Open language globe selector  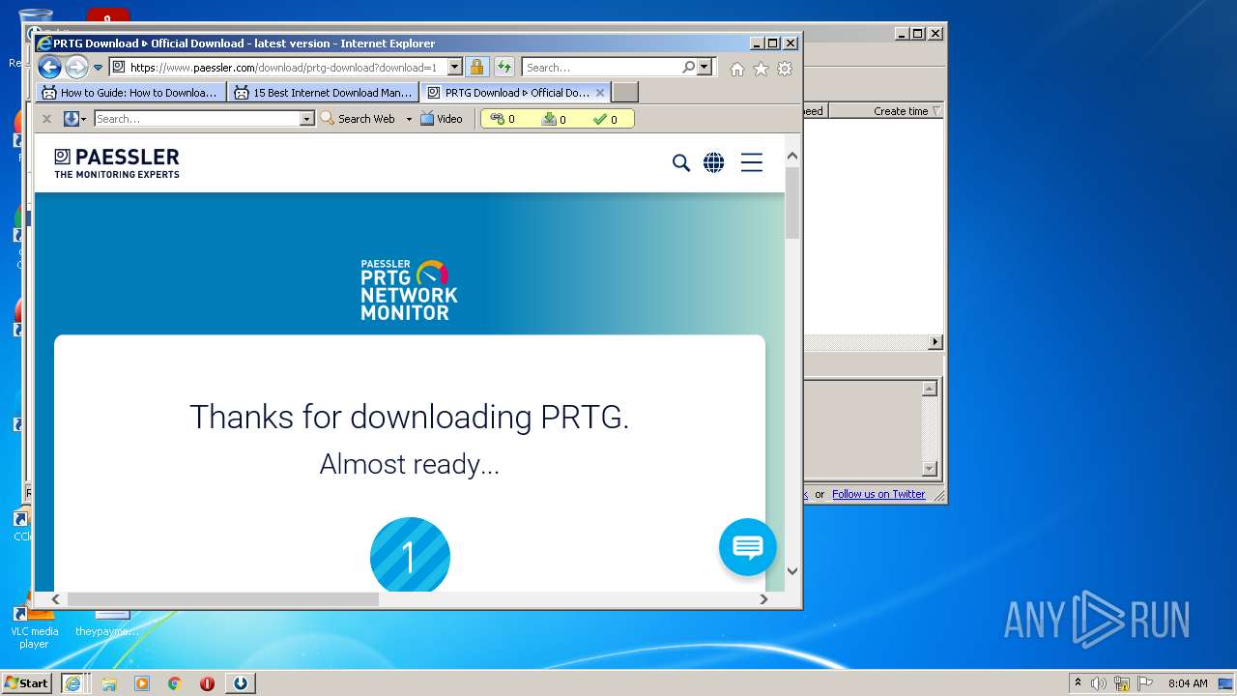tap(714, 163)
